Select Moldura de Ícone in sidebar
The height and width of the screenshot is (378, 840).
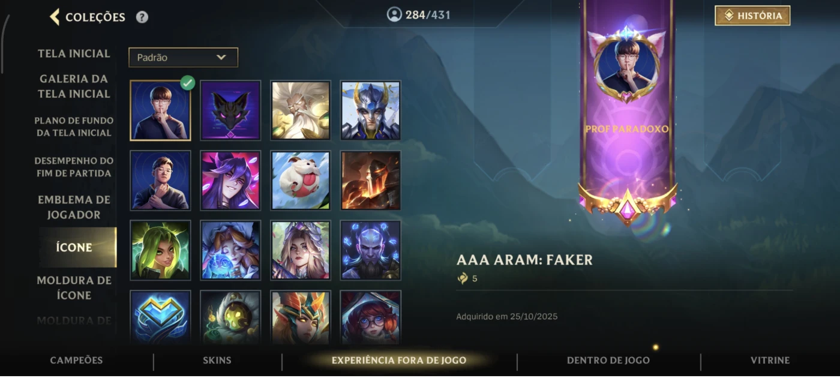click(74, 287)
